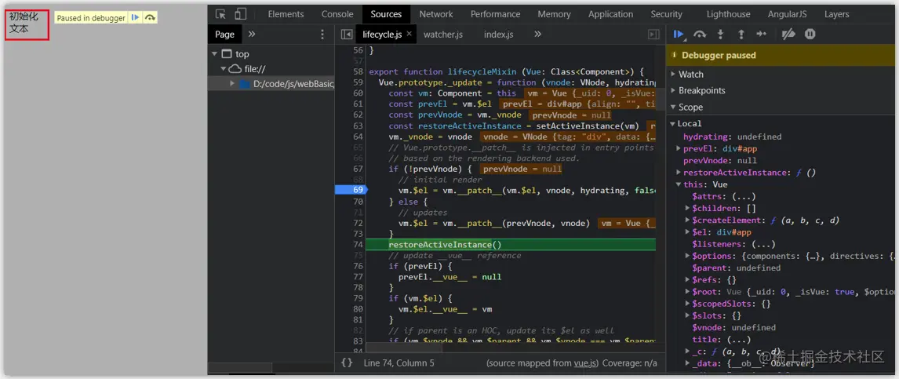This screenshot has height=379, width=899.
Task: Click the top frame icon
Action: pyautogui.click(x=227, y=54)
